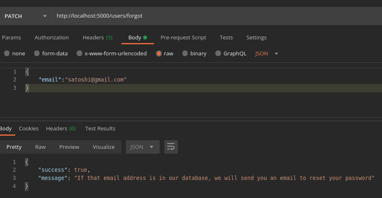Viewport: 382px width, 198px height.
Task: Open the PATCH HTTP method dropdown
Action: [26, 16]
